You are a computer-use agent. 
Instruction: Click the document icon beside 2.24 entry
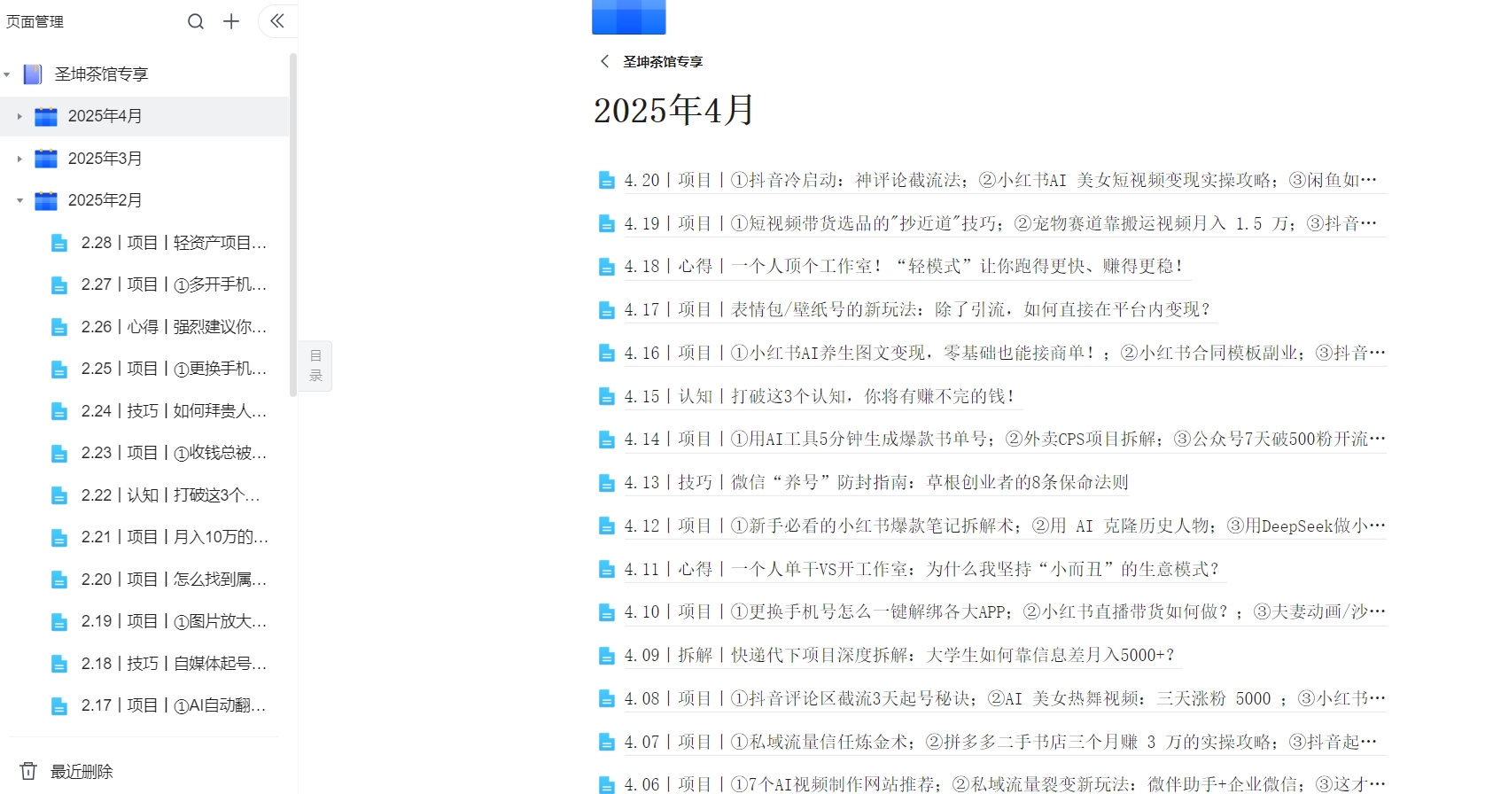click(59, 411)
